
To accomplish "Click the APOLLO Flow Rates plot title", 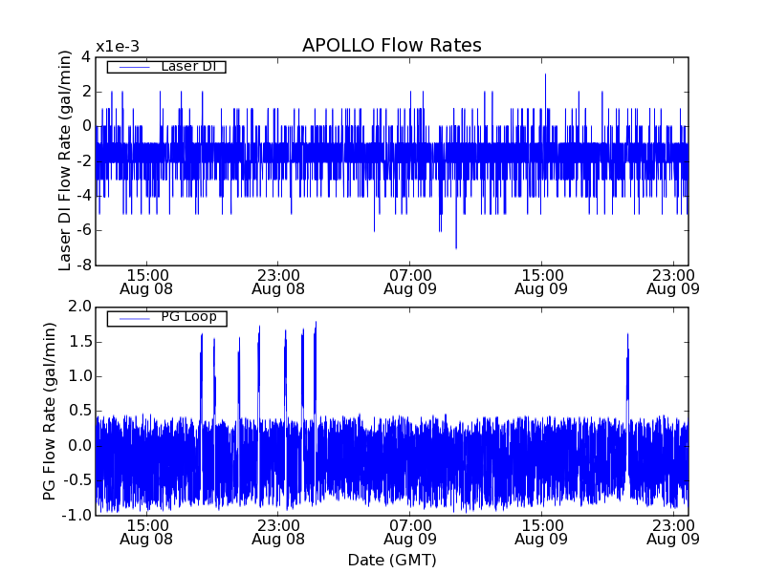I will pyautogui.click(x=391, y=46).
